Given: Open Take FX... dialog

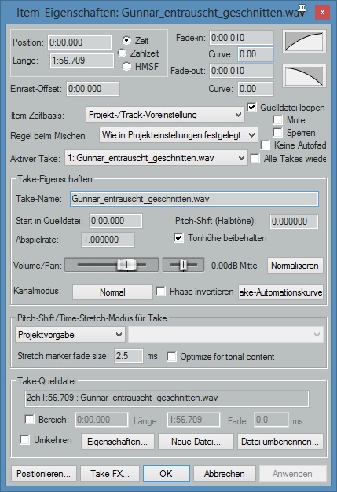Looking at the screenshot, I should click(x=110, y=473).
